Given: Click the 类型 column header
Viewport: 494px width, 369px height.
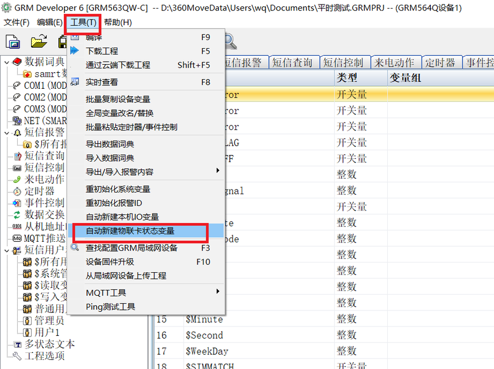Looking at the screenshot, I should [360, 77].
